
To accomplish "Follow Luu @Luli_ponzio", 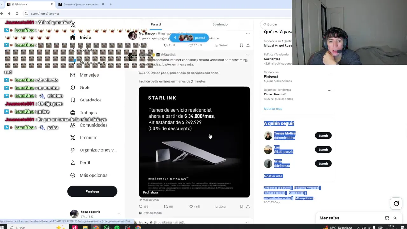I will pos(323,149).
